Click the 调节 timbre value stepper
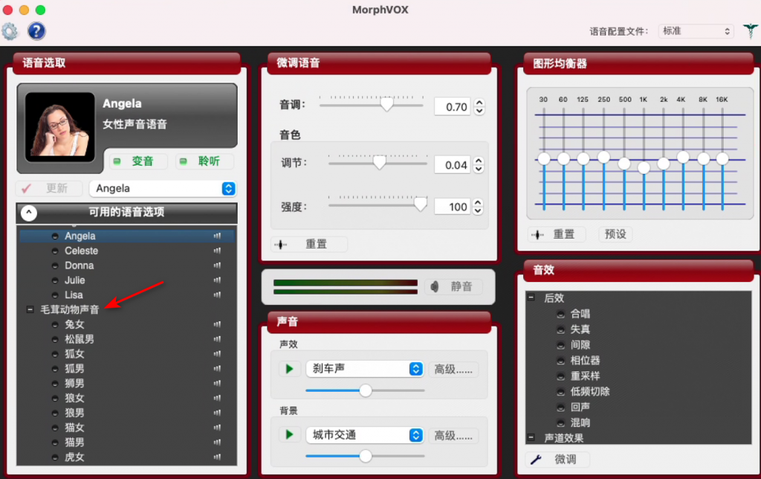This screenshot has width=761, height=479. click(479, 164)
